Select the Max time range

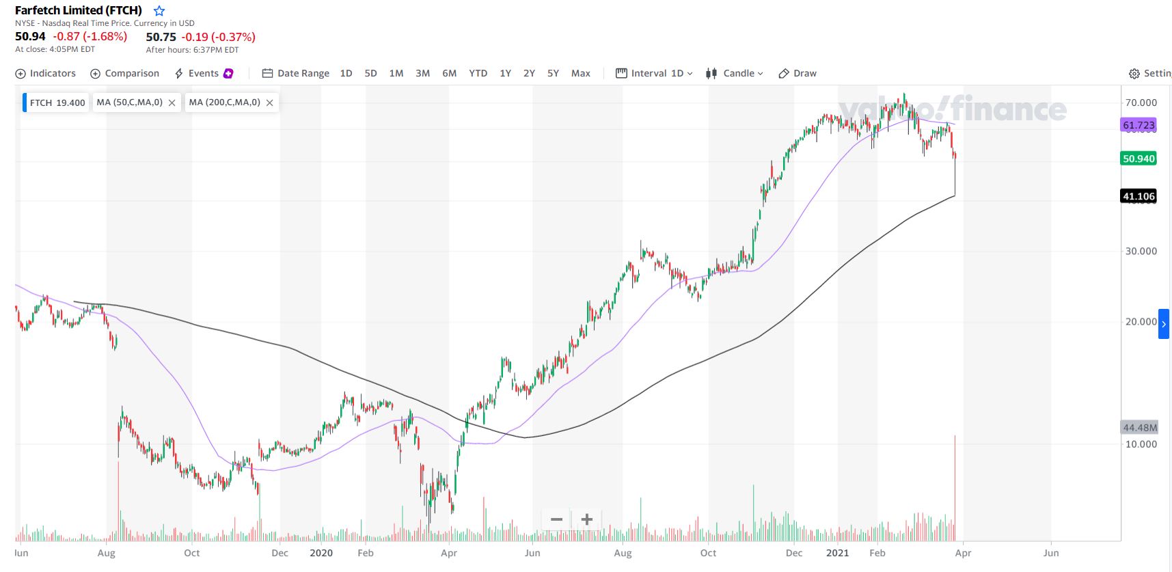point(581,73)
